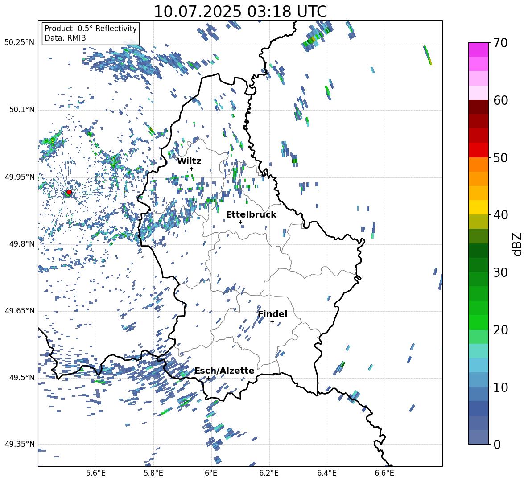
Task: Click the colorbar tick label 40
Action: pos(500,215)
